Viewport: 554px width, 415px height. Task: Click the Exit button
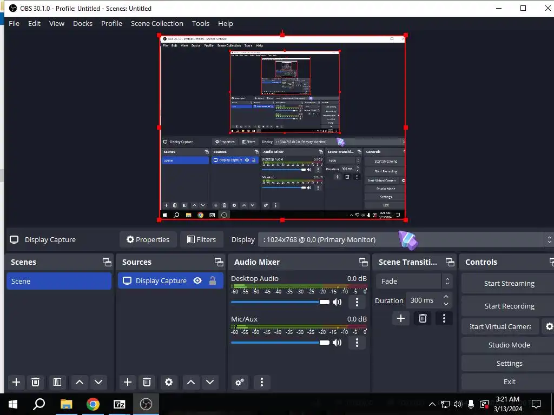[509, 382]
